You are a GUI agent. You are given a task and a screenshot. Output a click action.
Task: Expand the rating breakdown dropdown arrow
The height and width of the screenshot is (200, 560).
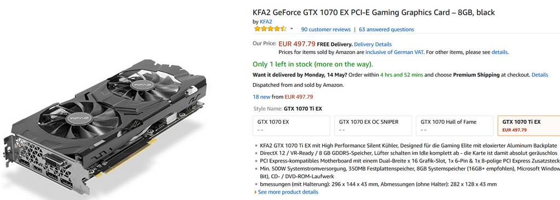click(x=291, y=29)
